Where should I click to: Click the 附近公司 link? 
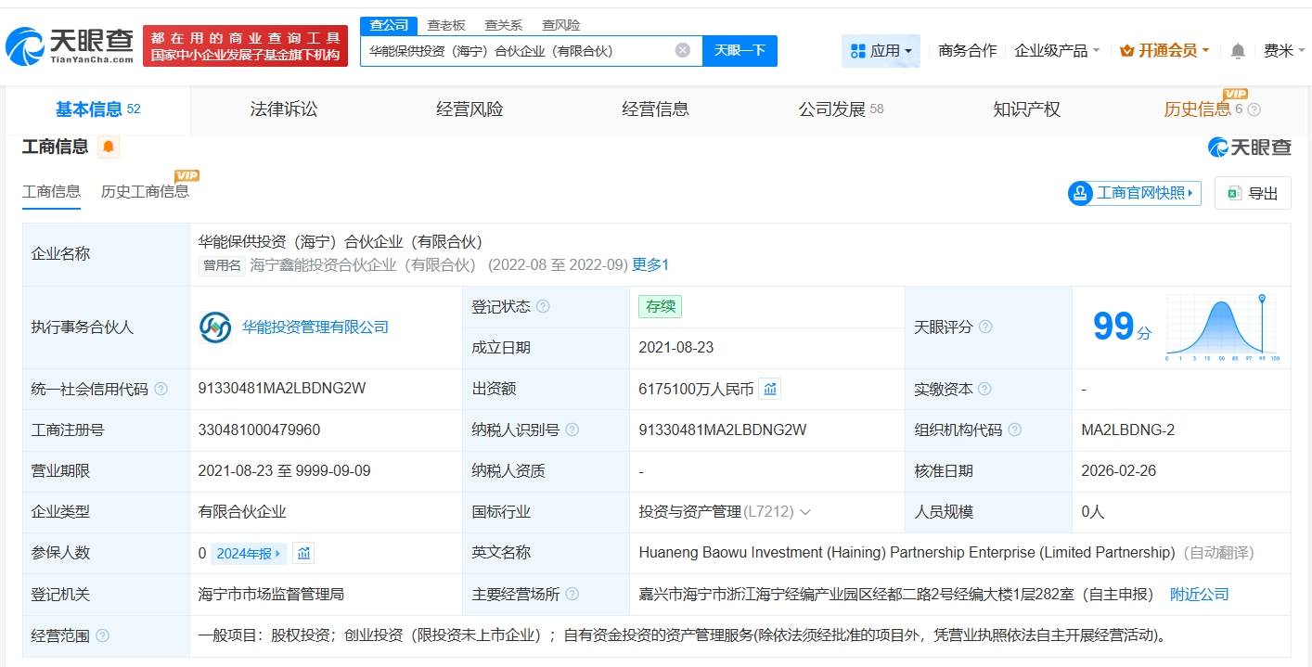[1199, 594]
